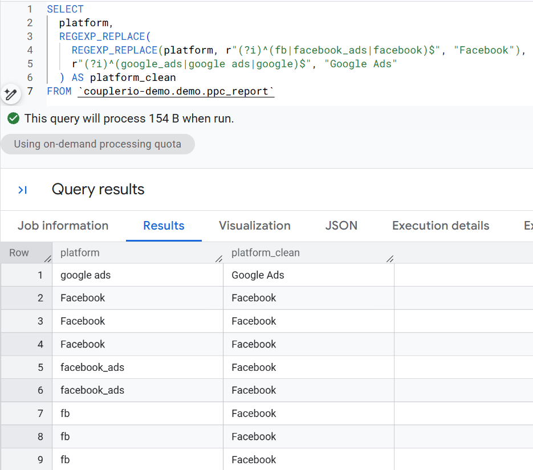Open the Execution details tab
The width and height of the screenshot is (533, 470).
tap(441, 226)
